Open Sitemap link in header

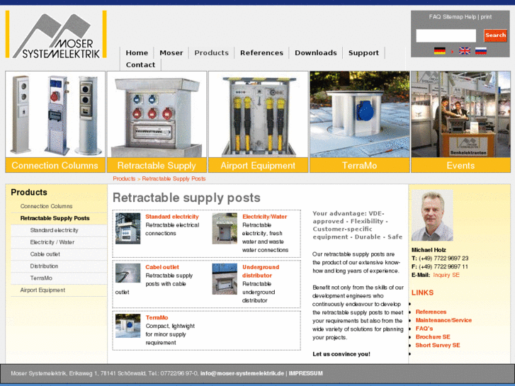453,17
